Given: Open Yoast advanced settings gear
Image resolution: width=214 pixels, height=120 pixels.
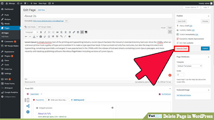Looking at the screenshot, I should coord(28,112).
